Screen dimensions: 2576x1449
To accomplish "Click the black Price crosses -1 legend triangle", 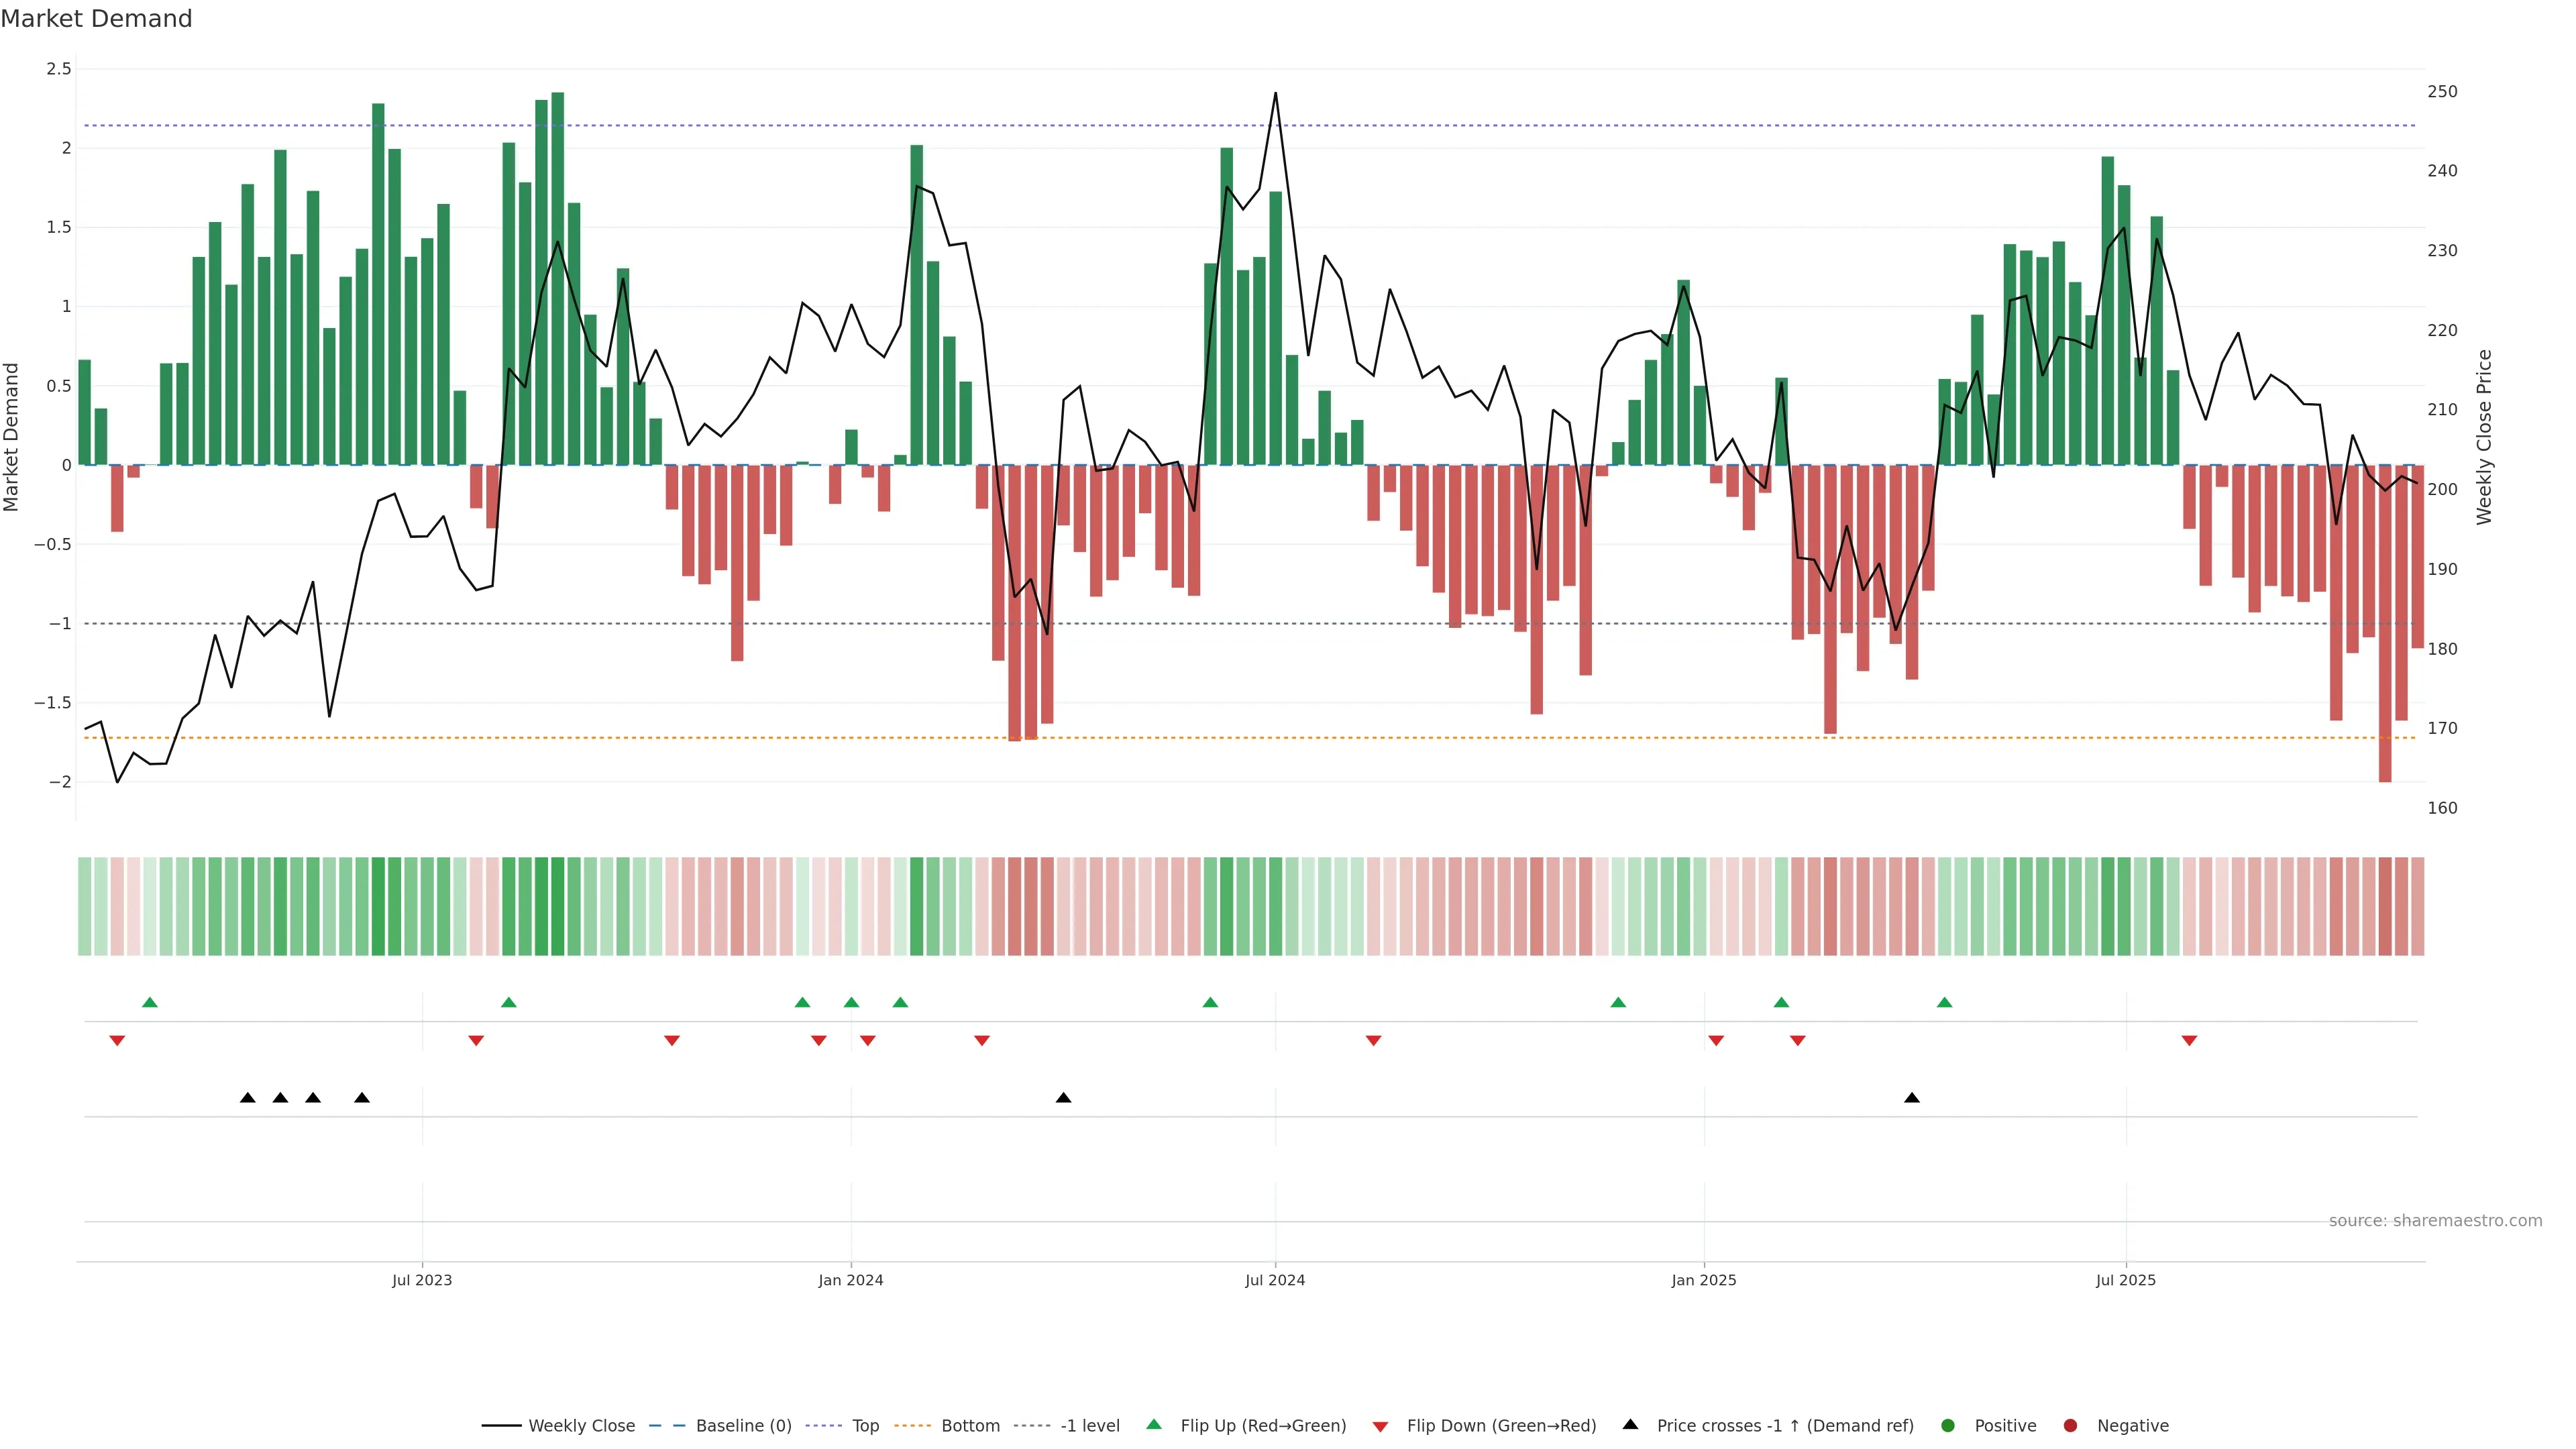I will point(1630,1424).
